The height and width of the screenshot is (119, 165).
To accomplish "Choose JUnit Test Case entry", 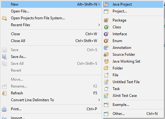I will click(x=133, y=96).
